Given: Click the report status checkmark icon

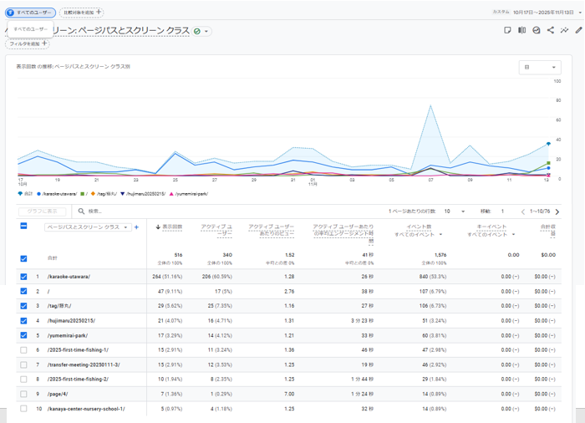Looking at the screenshot, I should pos(197,31).
